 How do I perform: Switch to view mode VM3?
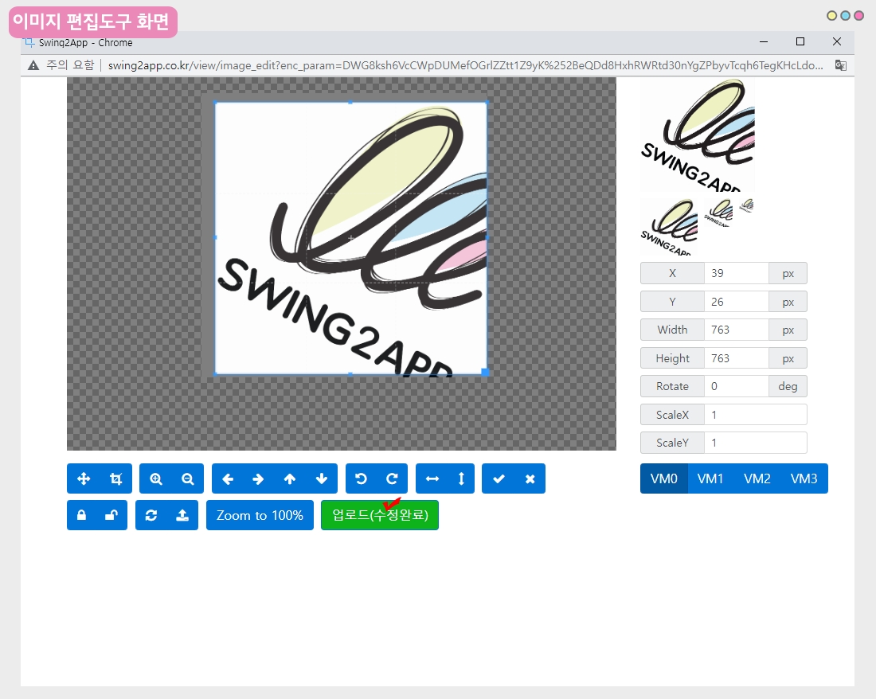[804, 478]
